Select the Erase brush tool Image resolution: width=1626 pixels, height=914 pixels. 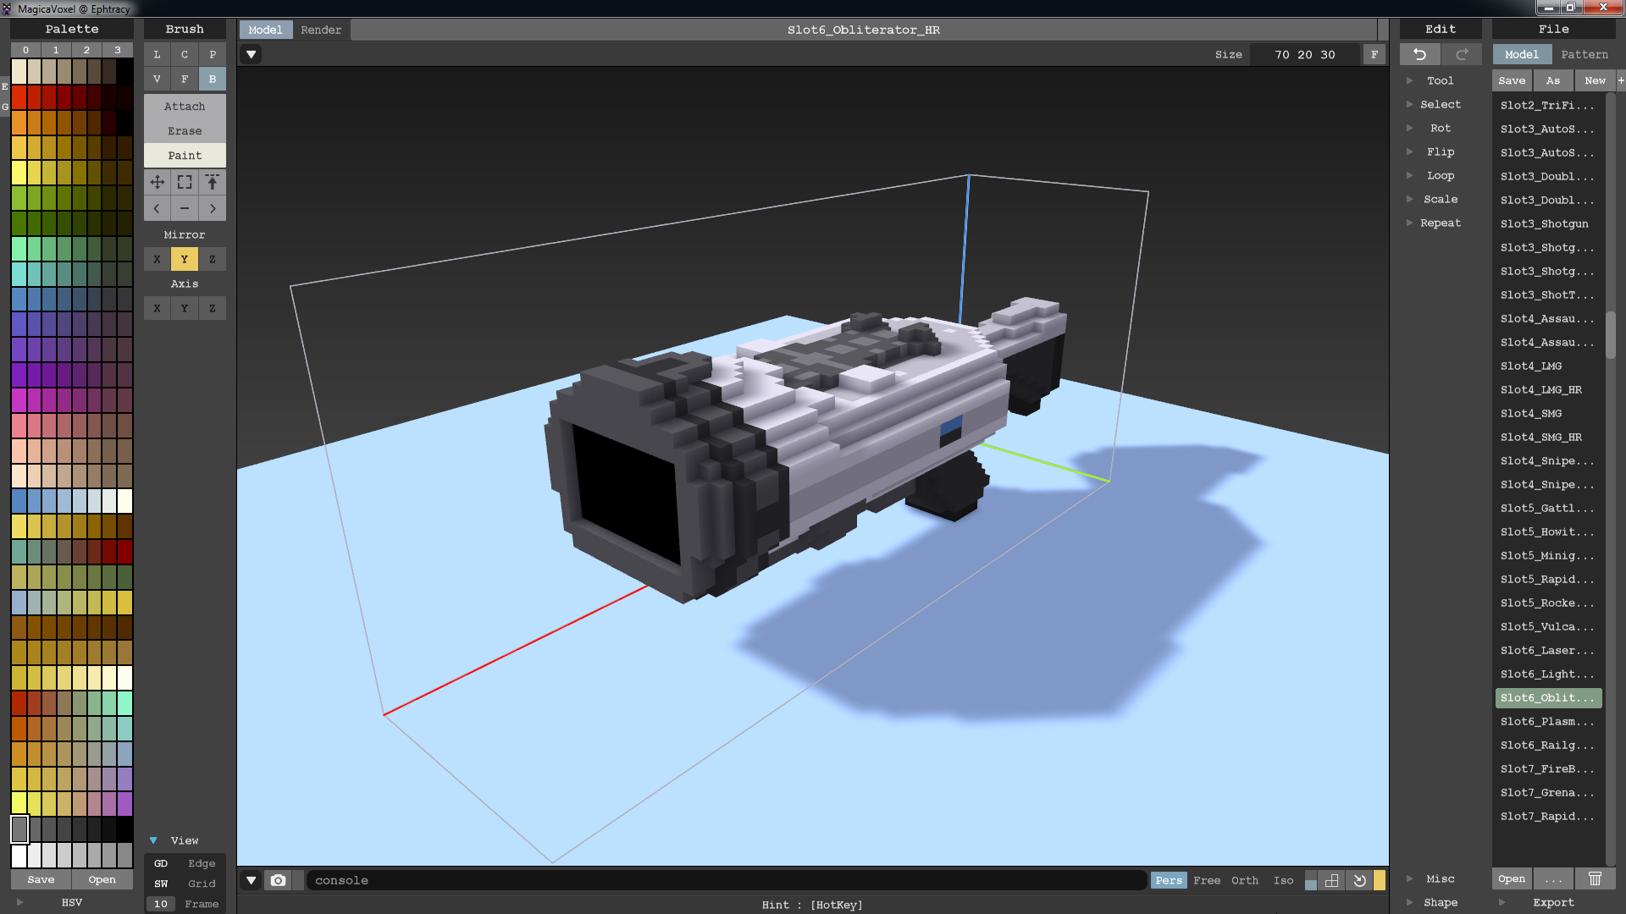(x=183, y=130)
